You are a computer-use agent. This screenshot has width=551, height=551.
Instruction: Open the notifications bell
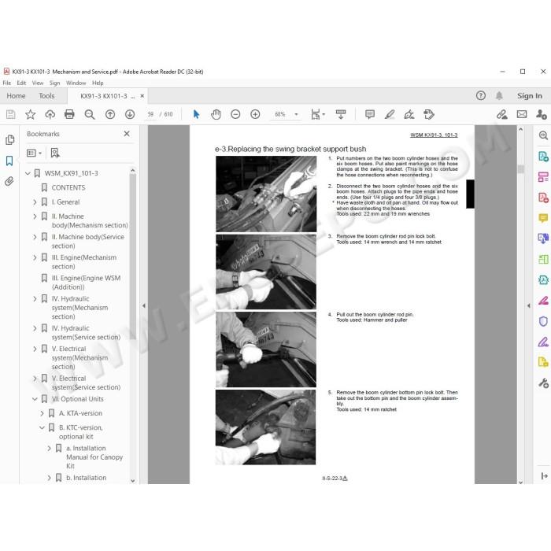coord(499,95)
